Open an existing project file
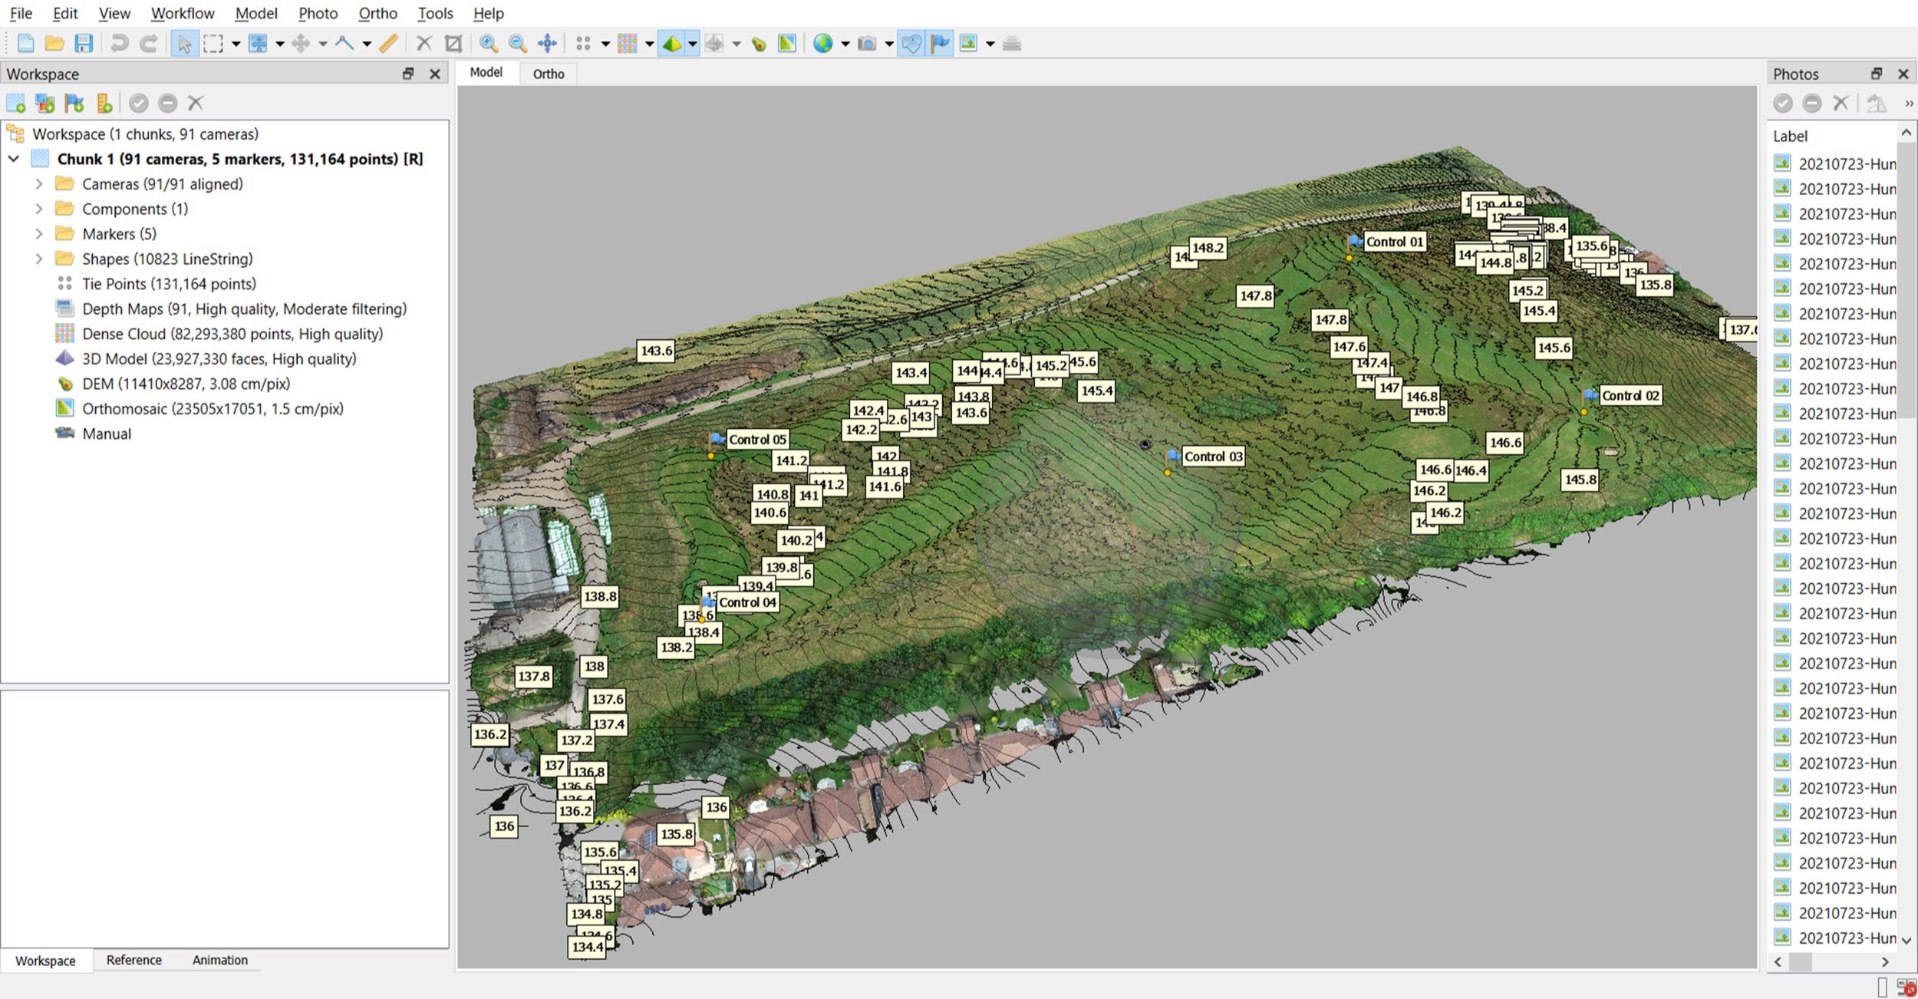 coord(54,44)
